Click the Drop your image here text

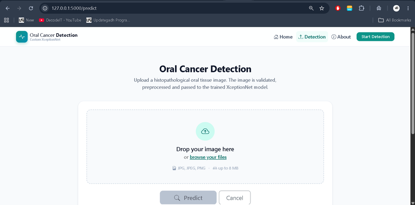tap(205, 149)
